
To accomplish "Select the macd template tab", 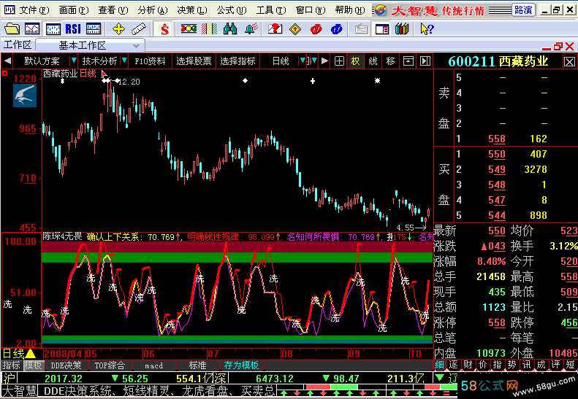I will 153,365.
